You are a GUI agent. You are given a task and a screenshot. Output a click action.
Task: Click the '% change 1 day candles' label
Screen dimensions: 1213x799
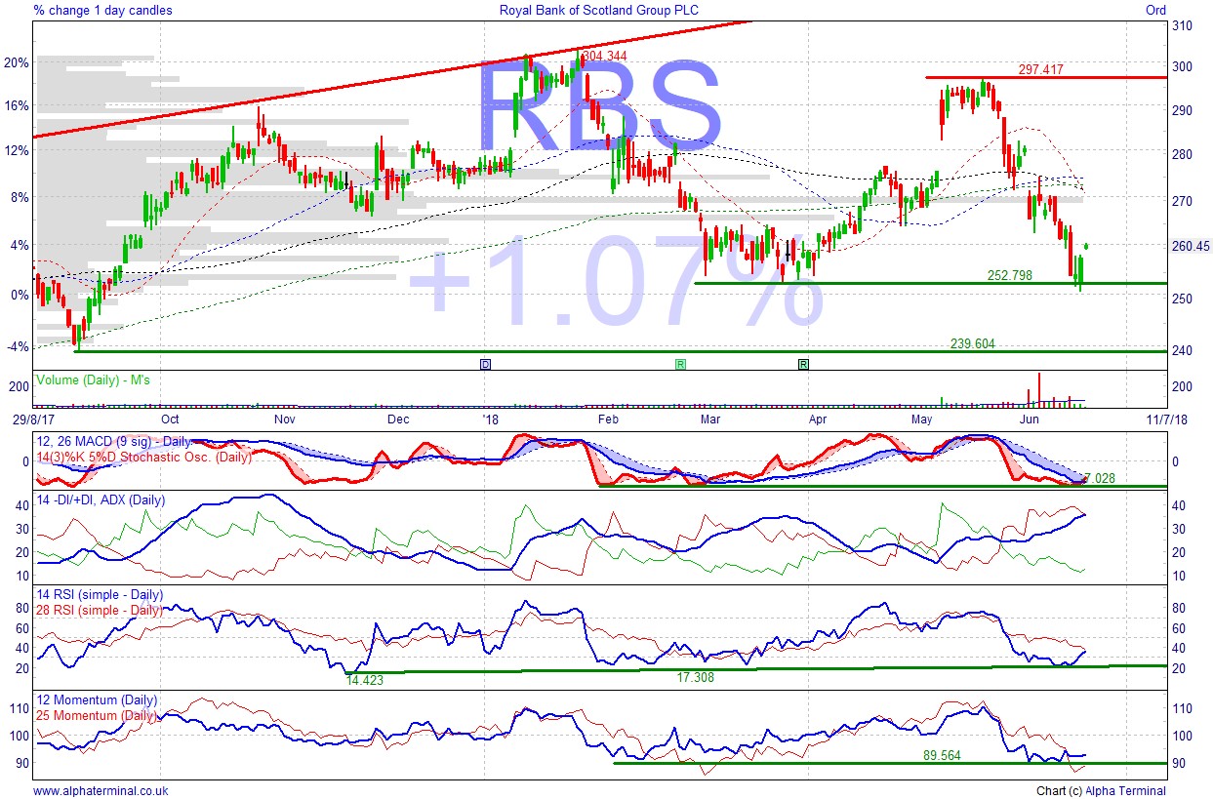pyautogui.click(x=102, y=10)
